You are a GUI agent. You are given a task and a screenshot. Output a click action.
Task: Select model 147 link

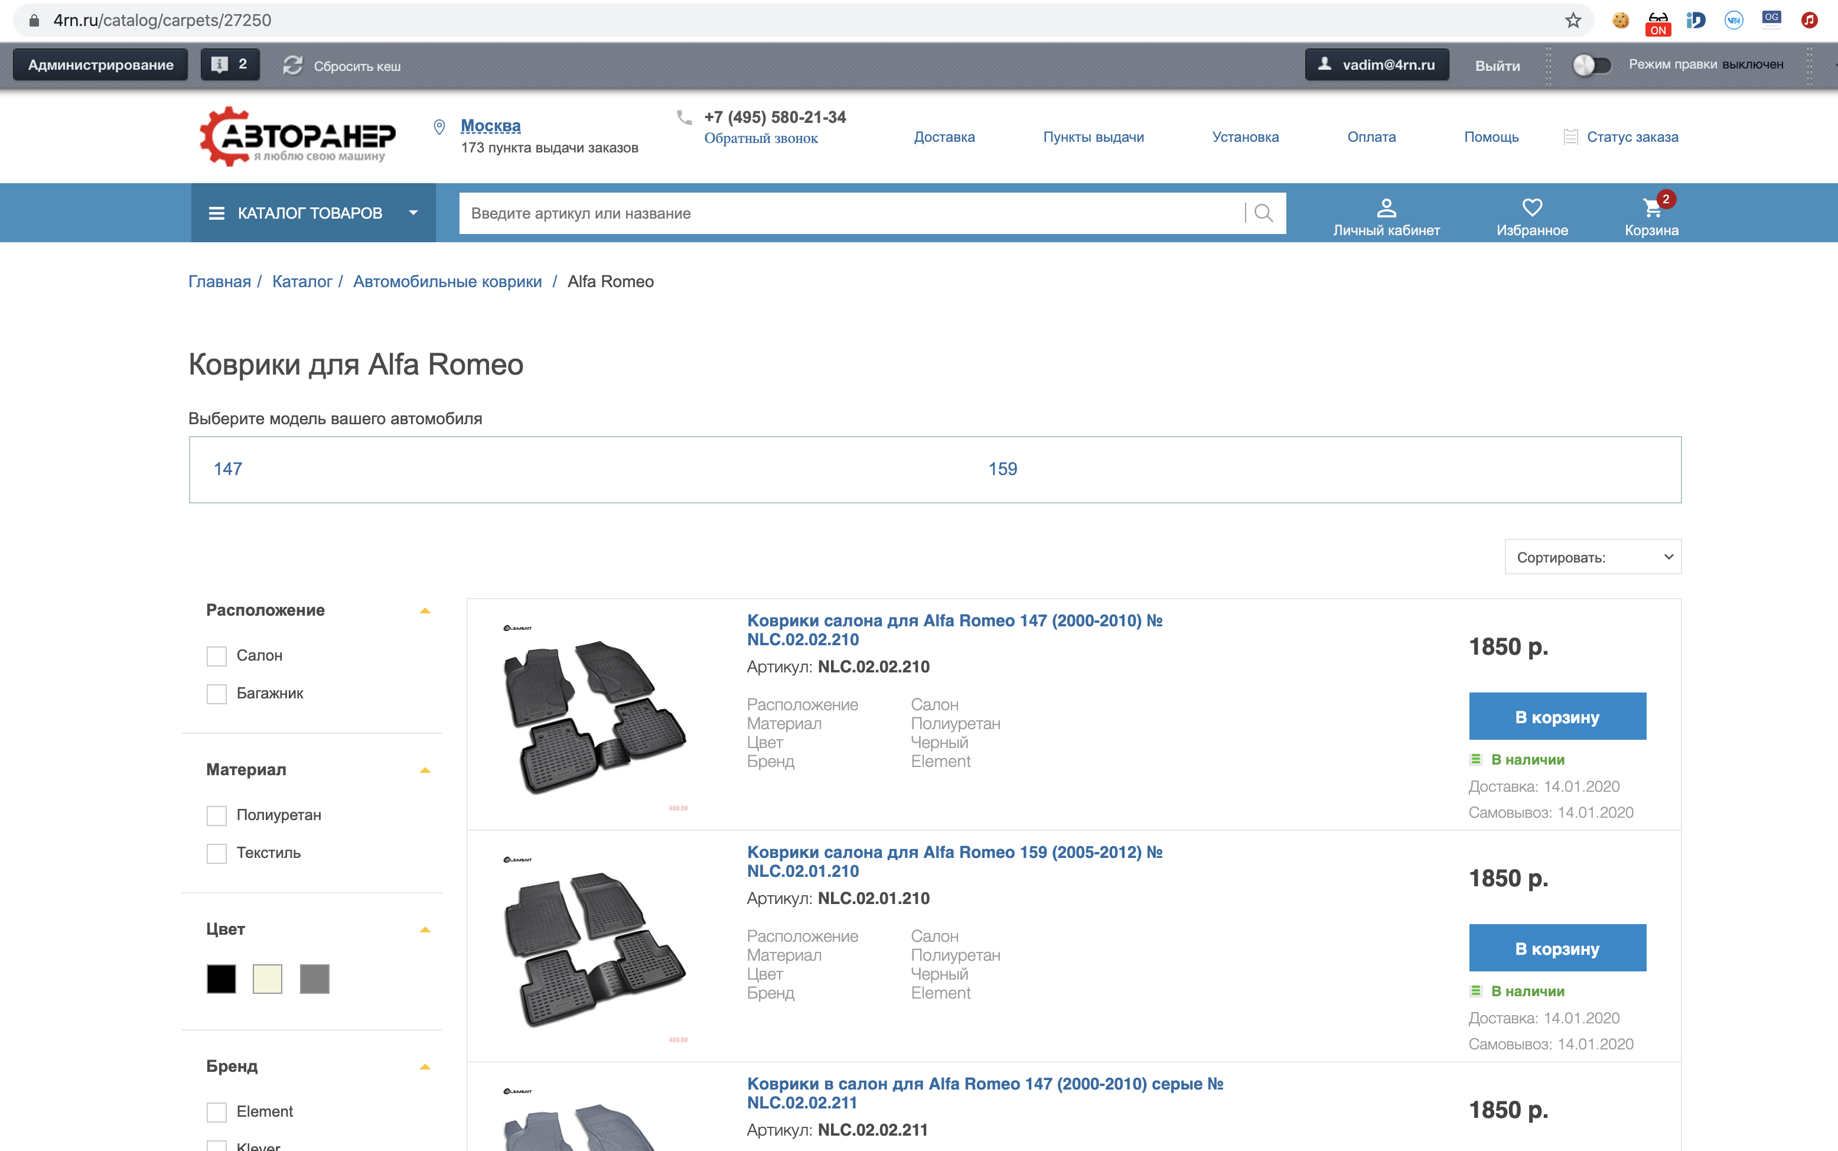coord(227,469)
